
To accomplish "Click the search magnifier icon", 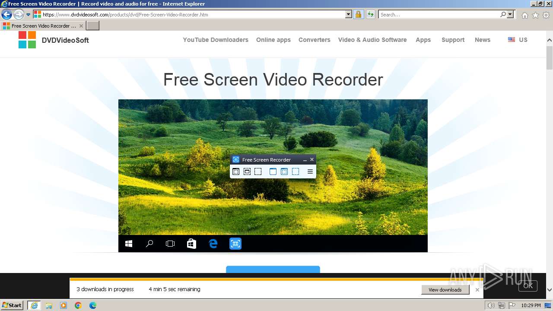I will click(x=503, y=15).
